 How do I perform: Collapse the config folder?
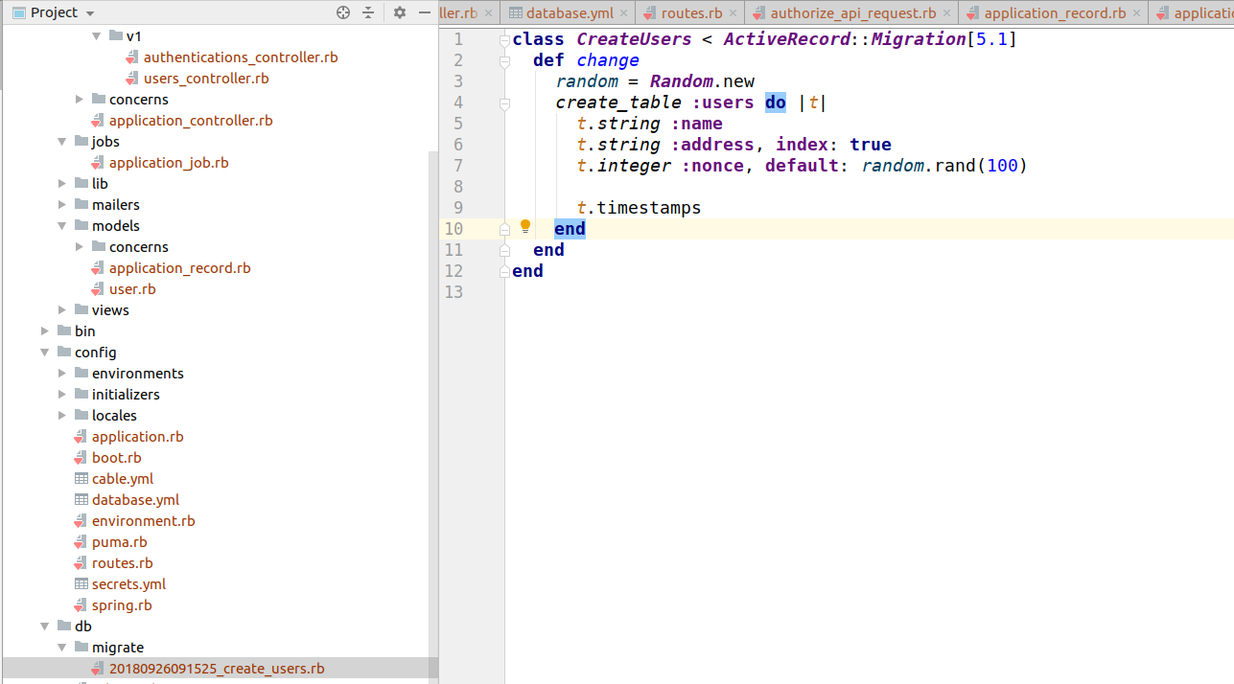click(x=45, y=353)
